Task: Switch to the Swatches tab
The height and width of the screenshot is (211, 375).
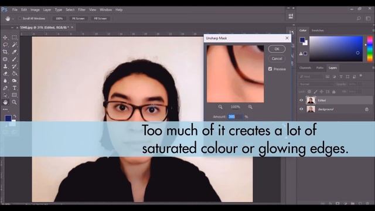Action: [318, 30]
